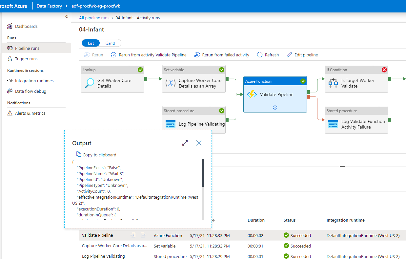Select Validate Pipeline row in activity list

pyautogui.click(x=243, y=235)
